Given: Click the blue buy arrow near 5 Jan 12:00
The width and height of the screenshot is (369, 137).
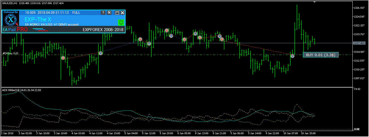Looking at the screenshot, I should (149, 43).
